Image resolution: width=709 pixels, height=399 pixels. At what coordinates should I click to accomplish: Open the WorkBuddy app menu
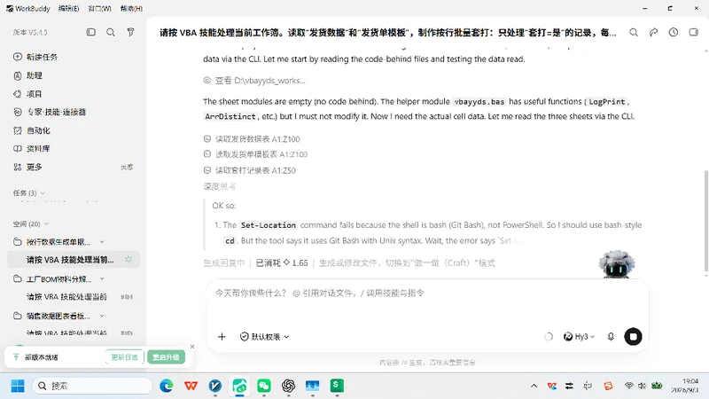[x=28, y=9]
